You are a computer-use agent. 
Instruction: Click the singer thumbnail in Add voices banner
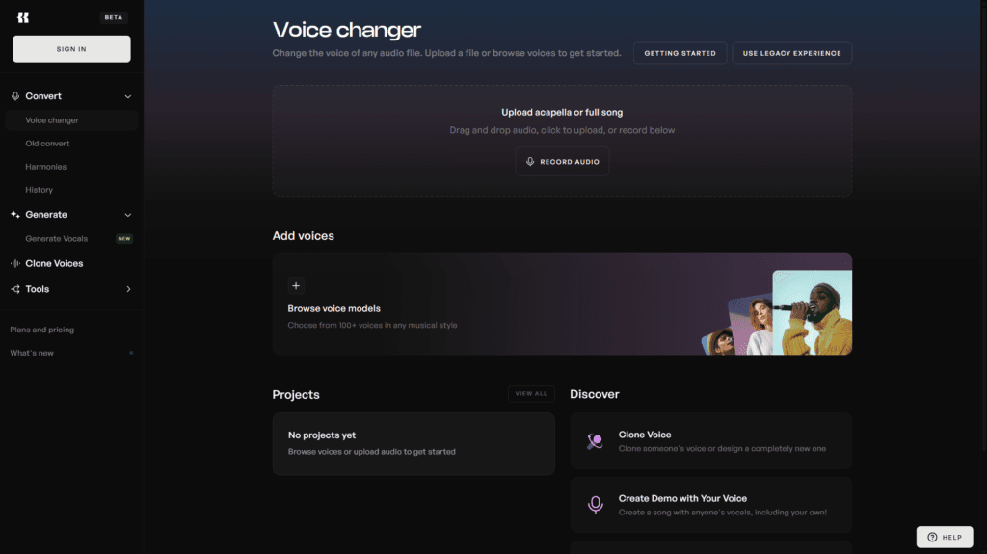pos(812,312)
